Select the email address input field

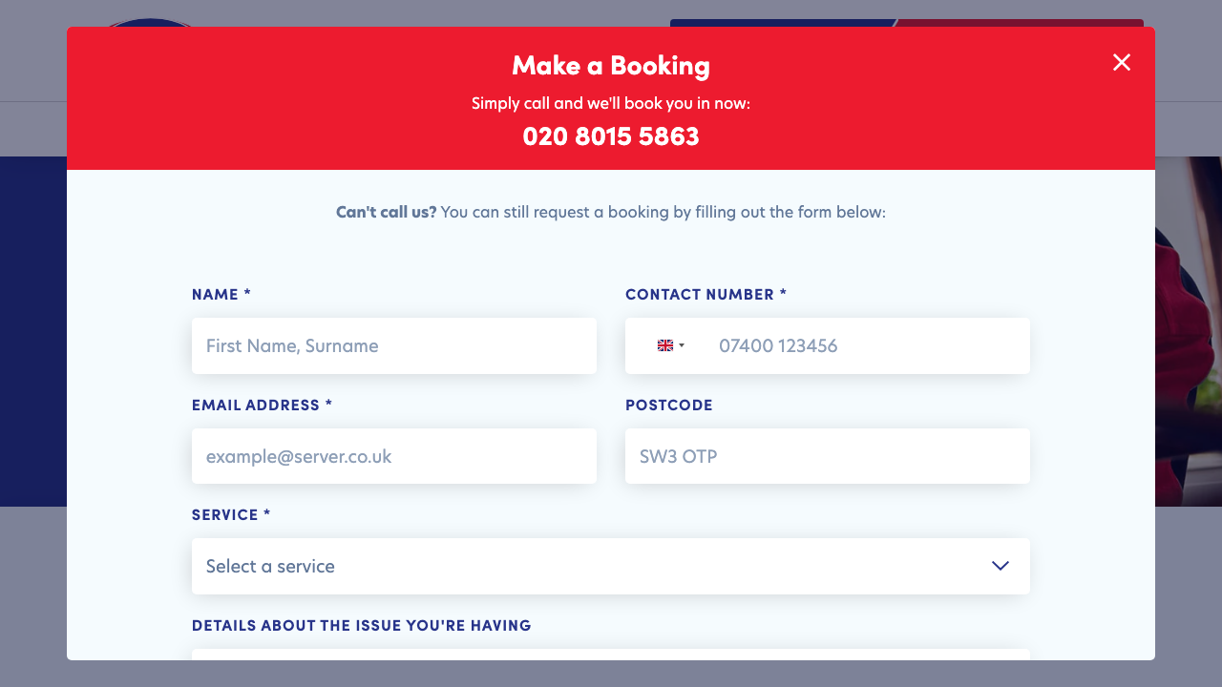click(x=394, y=456)
